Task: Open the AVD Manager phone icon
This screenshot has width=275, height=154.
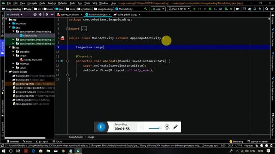Action: [255, 9]
